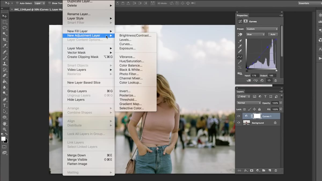Hide the Curves 1 layer visibility eye
322x181 pixels.
pyautogui.click(x=239, y=116)
